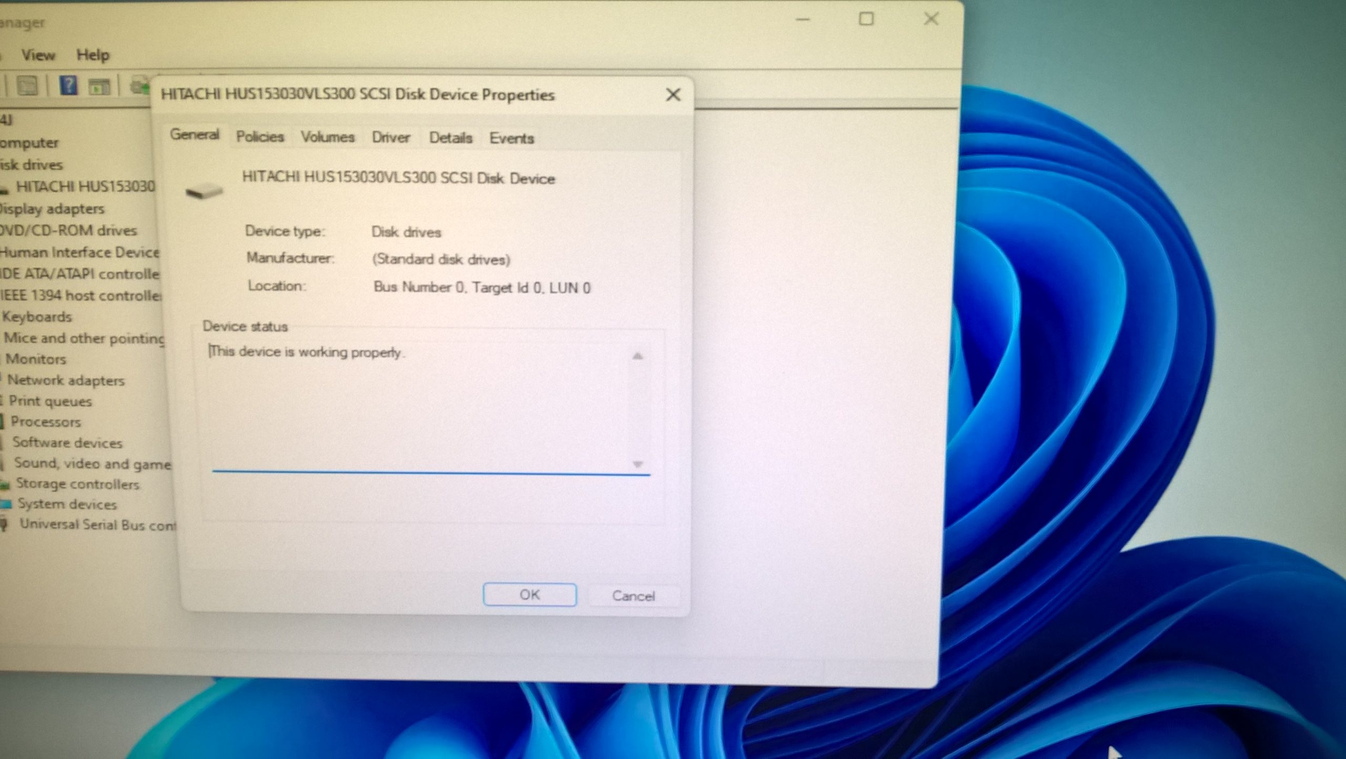Image resolution: width=1346 pixels, height=759 pixels.
Task: Click the Properties sheet icon in Device Manager toolbar
Action: coord(27,85)
